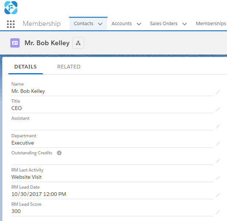Switch to the DETAILS tab

(x=26, y=67)
